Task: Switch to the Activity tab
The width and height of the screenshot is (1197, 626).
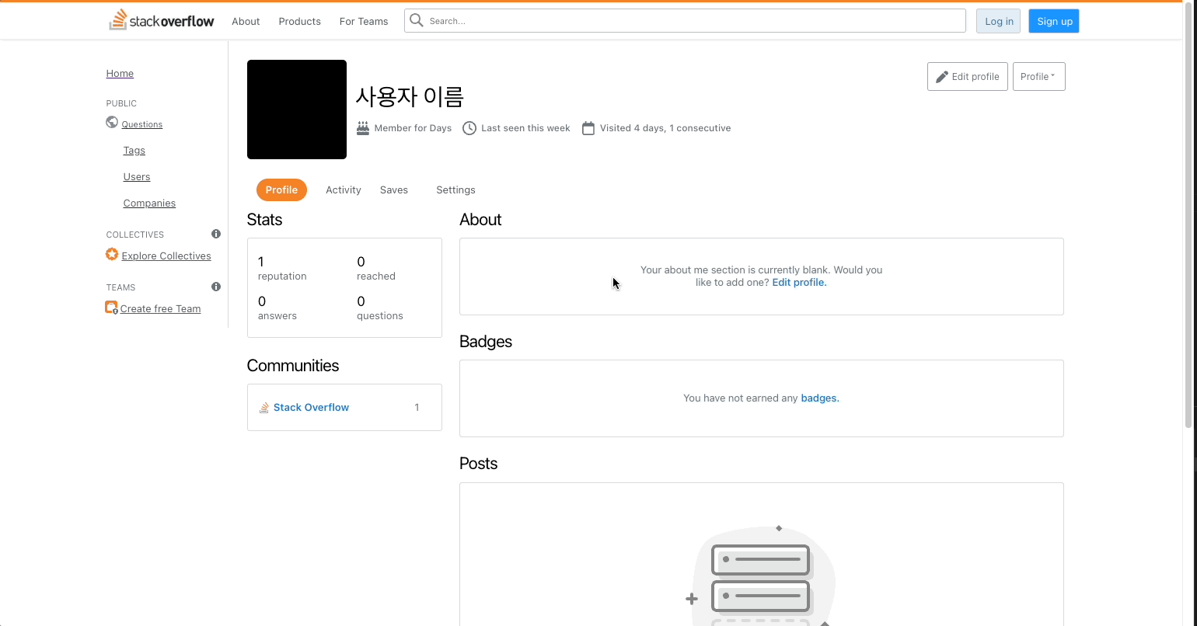Action: 344,190
